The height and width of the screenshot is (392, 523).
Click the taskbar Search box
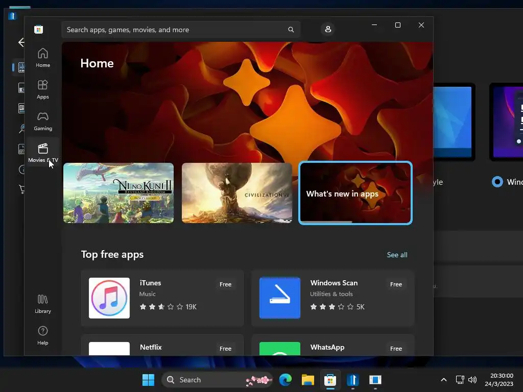[217, 380]
